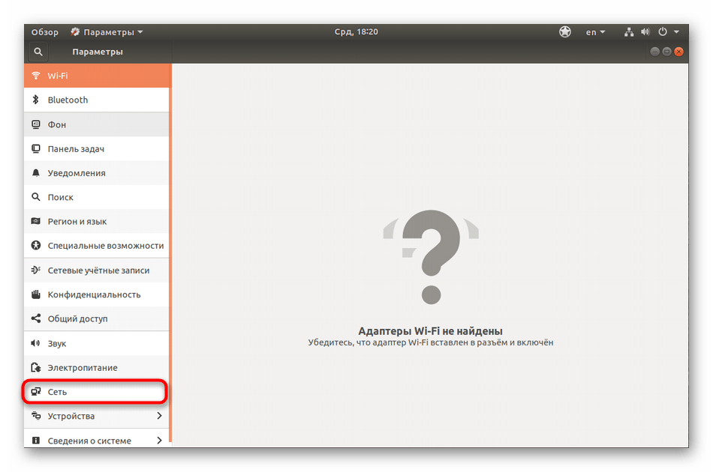Click the power icon in top bar
The height and width of the screenshot is (472, 713).
(663, 31)
